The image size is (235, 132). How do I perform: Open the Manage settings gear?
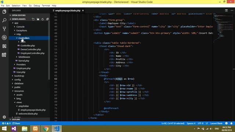(4, 117)
